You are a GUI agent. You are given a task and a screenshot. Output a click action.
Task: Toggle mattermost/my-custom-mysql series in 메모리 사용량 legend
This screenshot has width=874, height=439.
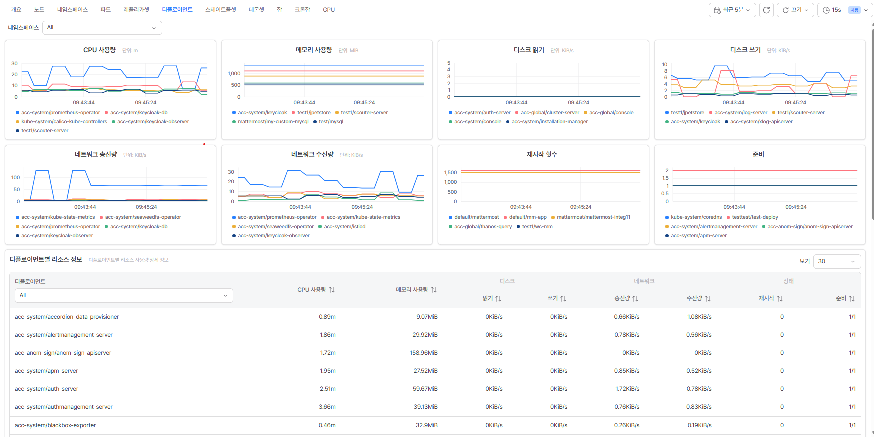click(270, 122)
